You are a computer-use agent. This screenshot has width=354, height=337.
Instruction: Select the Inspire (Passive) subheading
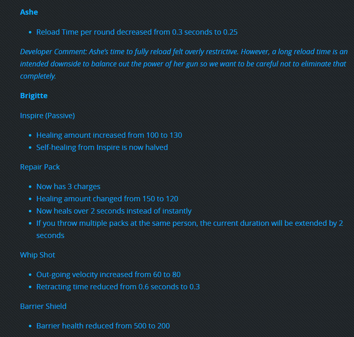[48, 115]
